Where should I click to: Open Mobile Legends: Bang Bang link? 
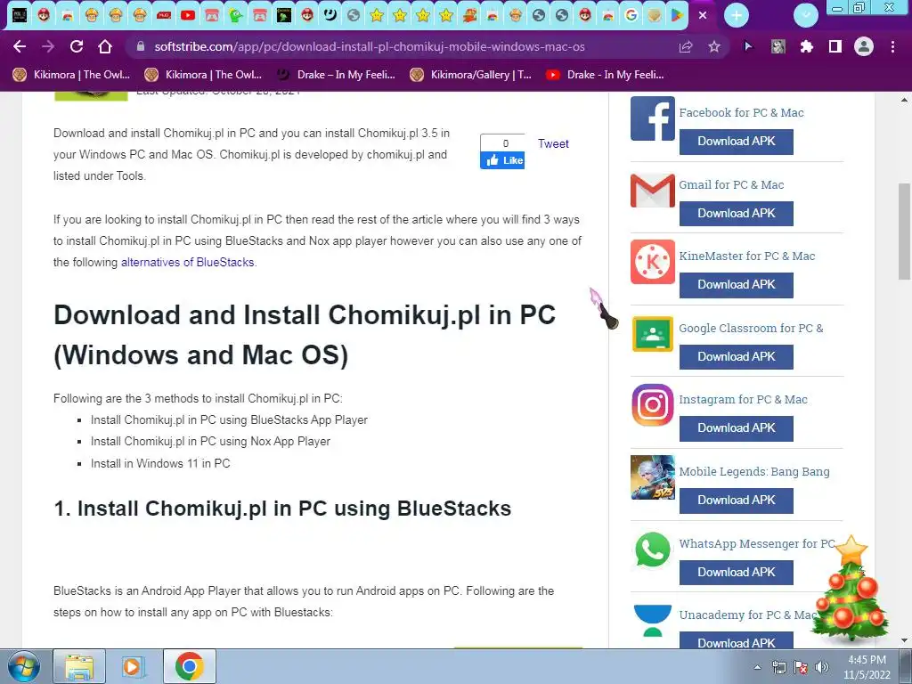(x=754, y=472)
